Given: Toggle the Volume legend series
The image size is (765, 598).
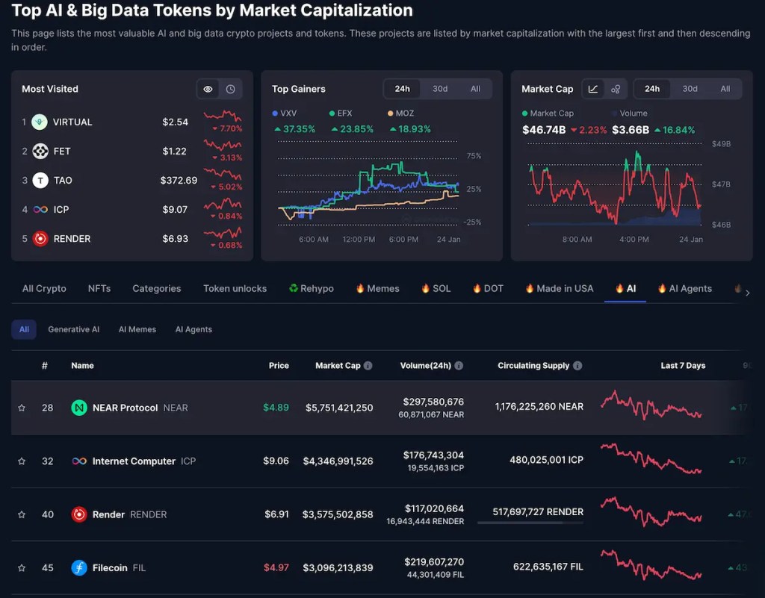Looking at the screenshot, I should 629,113.
